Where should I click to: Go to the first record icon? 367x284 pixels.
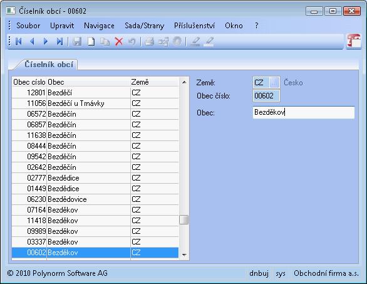pos(19,41)
